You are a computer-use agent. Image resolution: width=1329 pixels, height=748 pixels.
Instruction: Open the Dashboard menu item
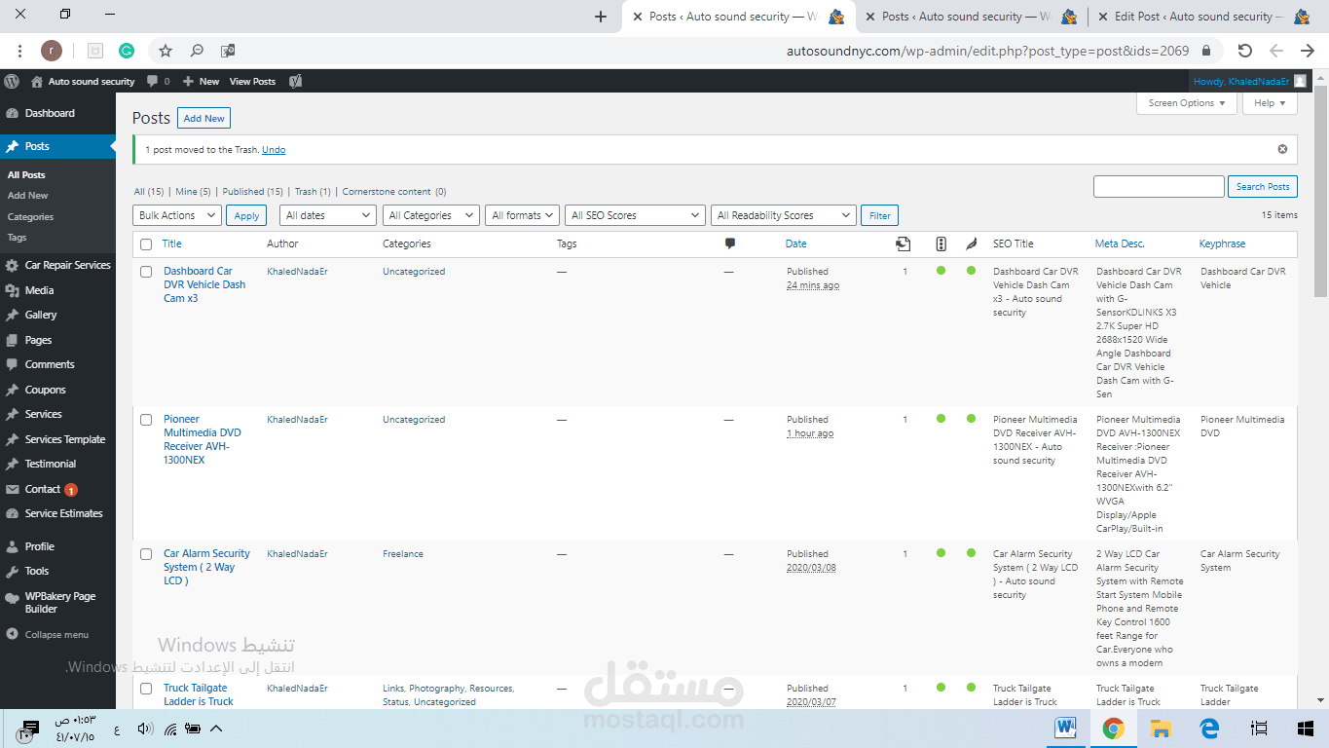coord(58,113)
